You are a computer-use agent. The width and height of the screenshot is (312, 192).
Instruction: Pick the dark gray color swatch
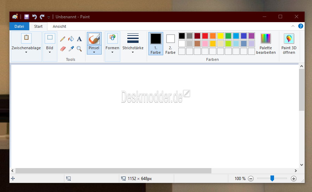tap(190, 36)
